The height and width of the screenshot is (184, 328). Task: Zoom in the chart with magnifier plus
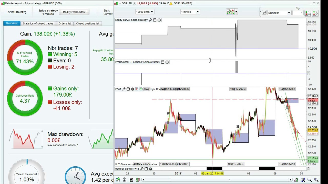click(x=316, y=180)
